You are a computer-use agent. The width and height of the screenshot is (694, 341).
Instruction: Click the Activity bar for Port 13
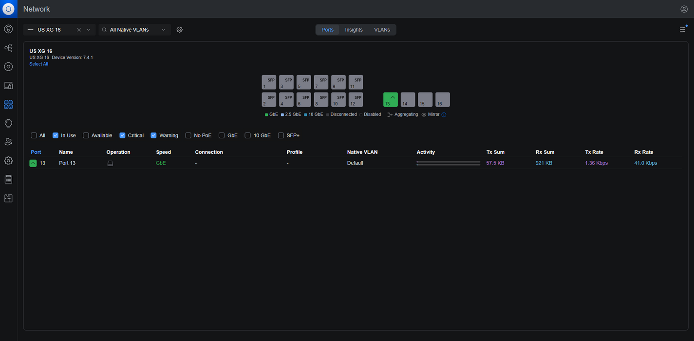pos(448,163)
